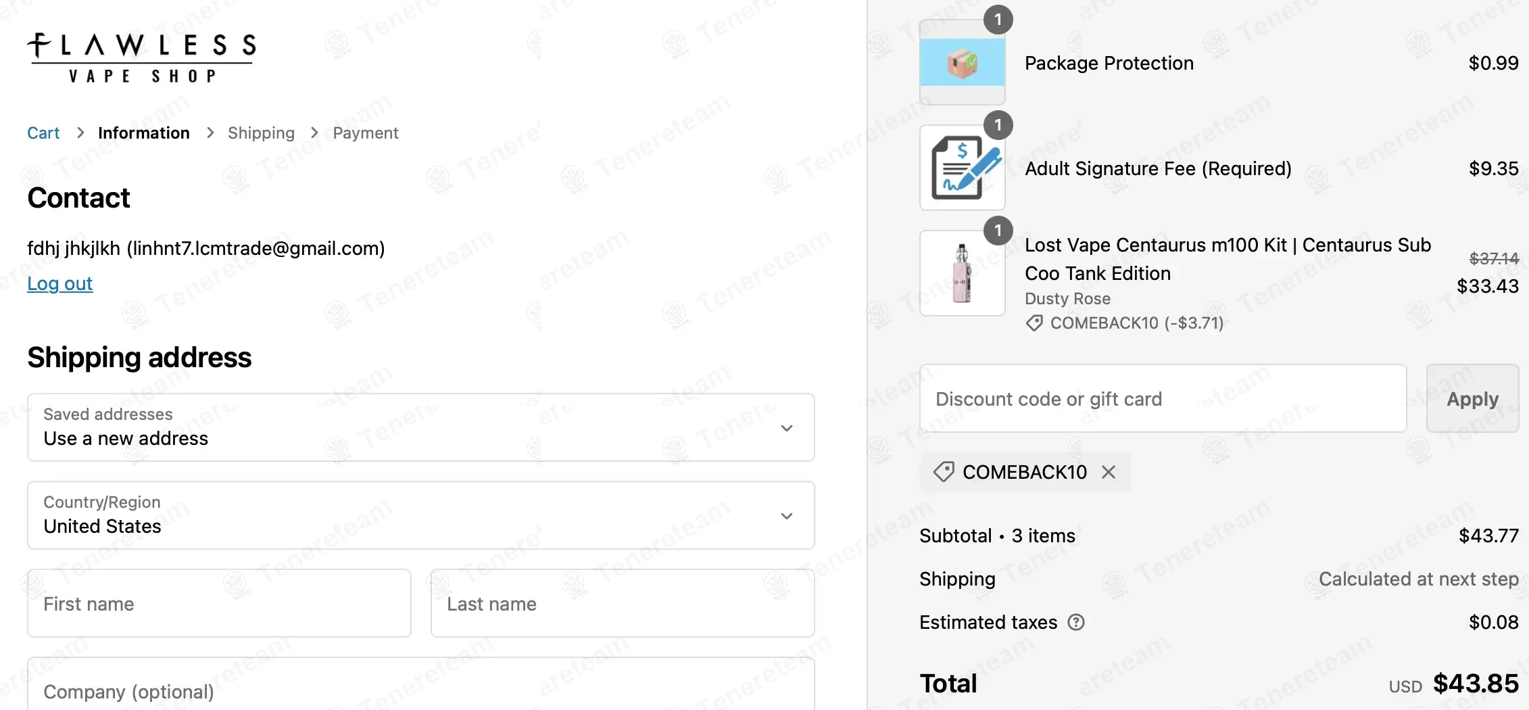
Task: Click the Flawless Vape Shop logo
Action: click(x=141, y=58)
